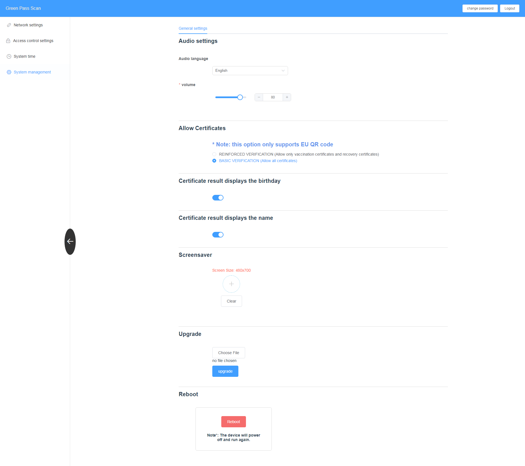The width and height of the screenshot is (525, 466).
Task: Click the 'Screen Size: 480x700' text
Action: click(x=231, y=270)
